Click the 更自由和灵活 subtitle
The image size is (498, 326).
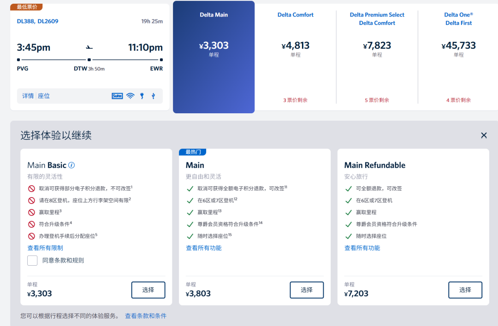coord(204,177)
